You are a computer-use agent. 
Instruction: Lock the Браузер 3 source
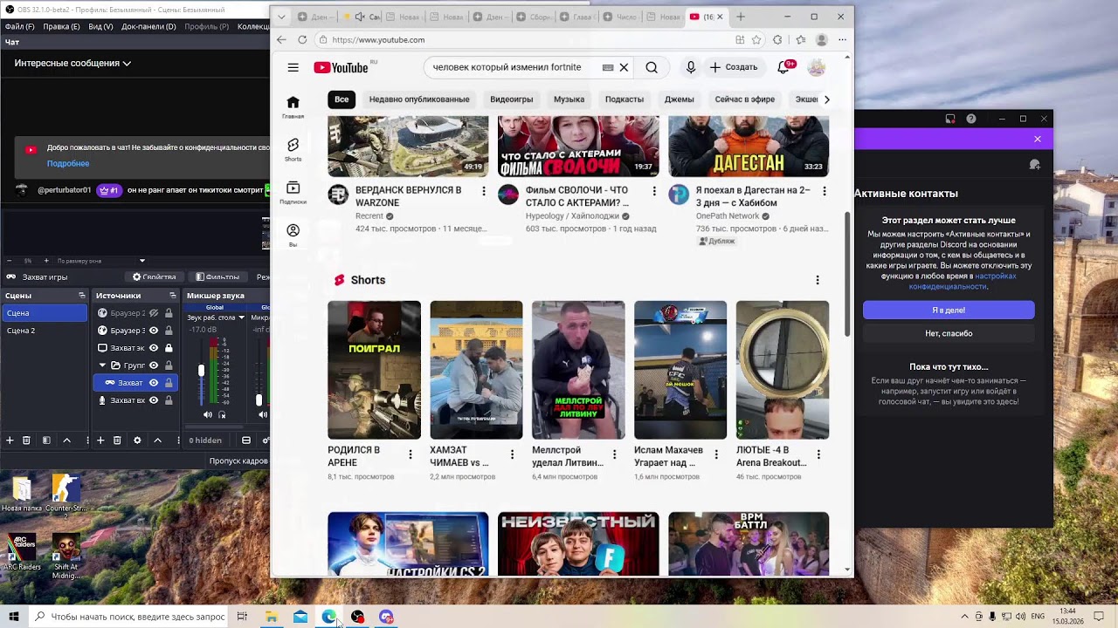pos(169,331)
